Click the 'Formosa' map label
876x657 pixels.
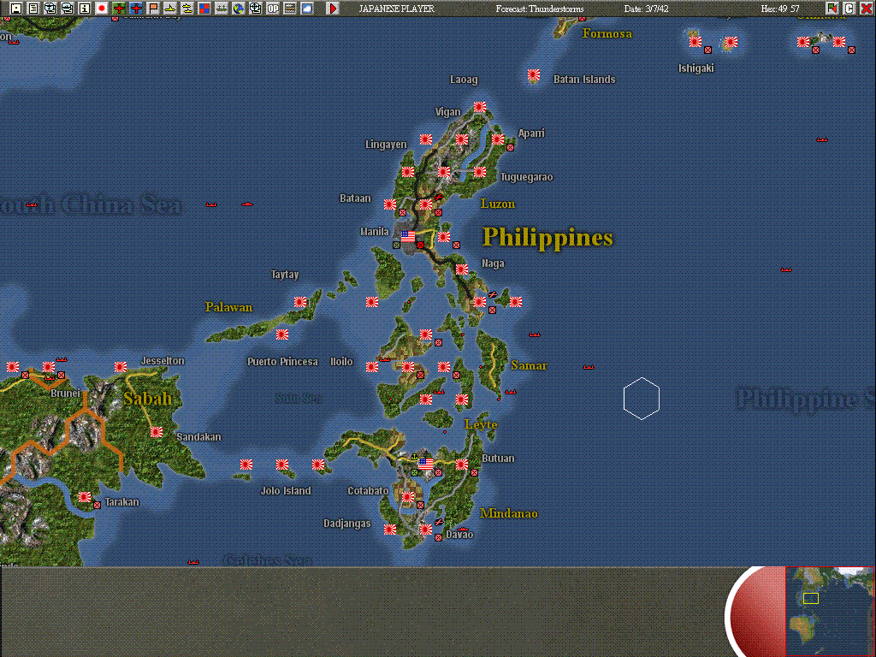point(607,33)
